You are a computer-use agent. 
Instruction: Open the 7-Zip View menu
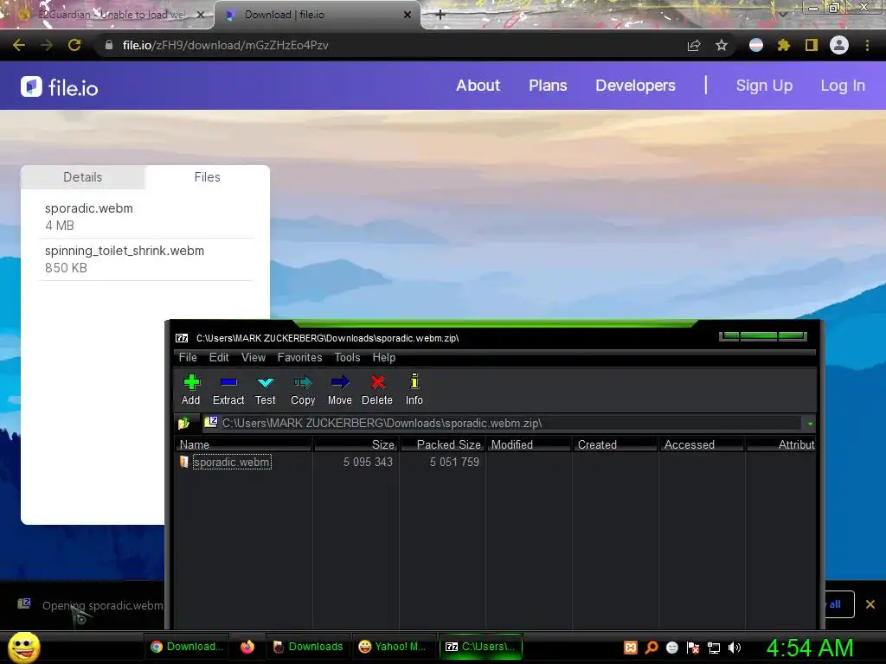[254, 357]
